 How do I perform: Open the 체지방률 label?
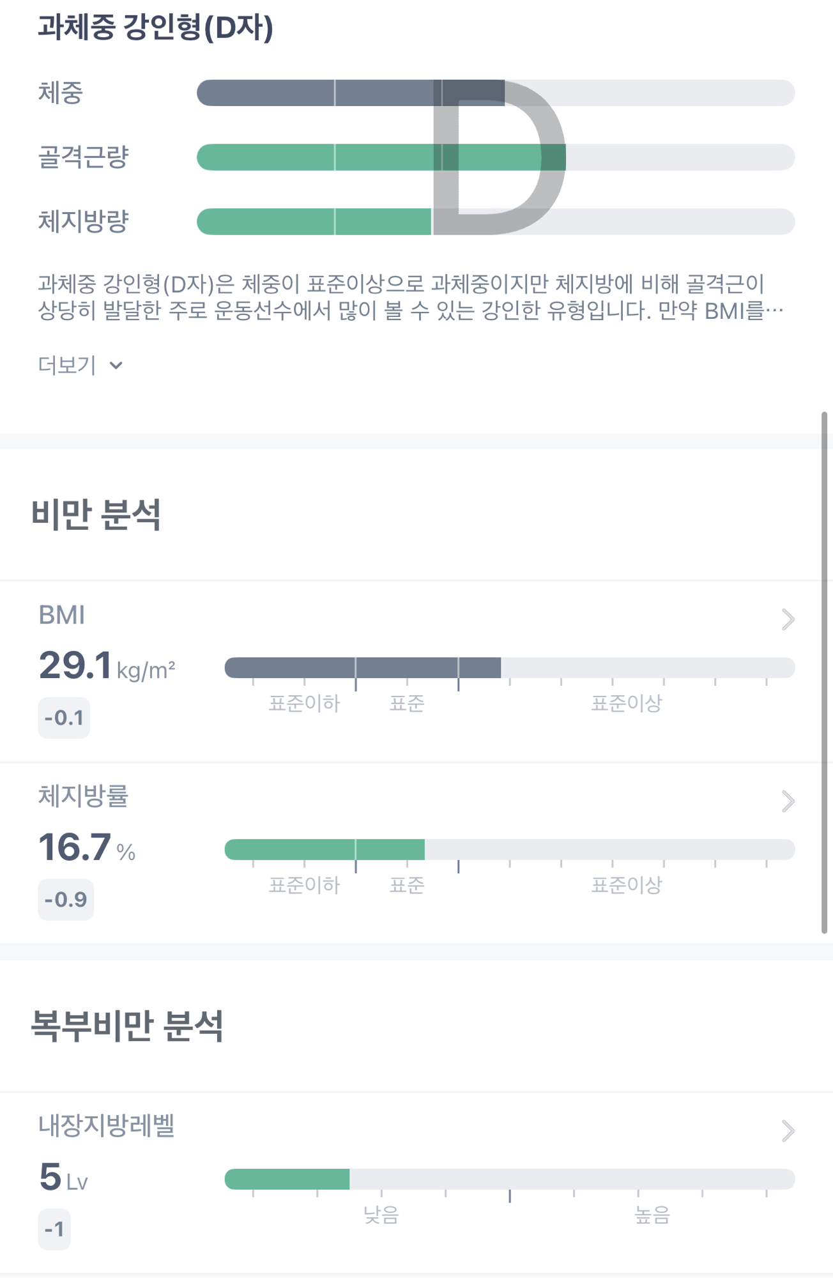[x=83, y=796]
